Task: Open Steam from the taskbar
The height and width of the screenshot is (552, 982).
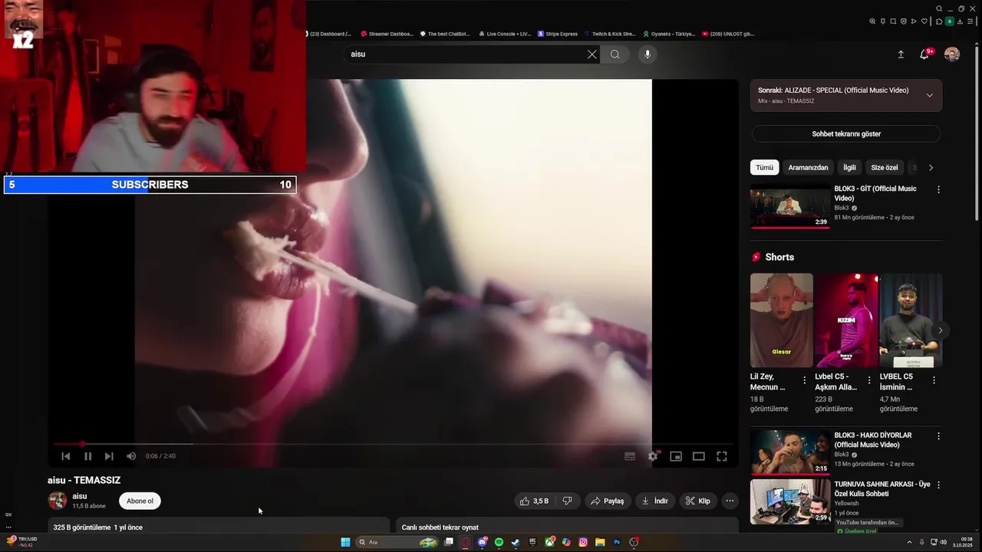Action: 516,542
